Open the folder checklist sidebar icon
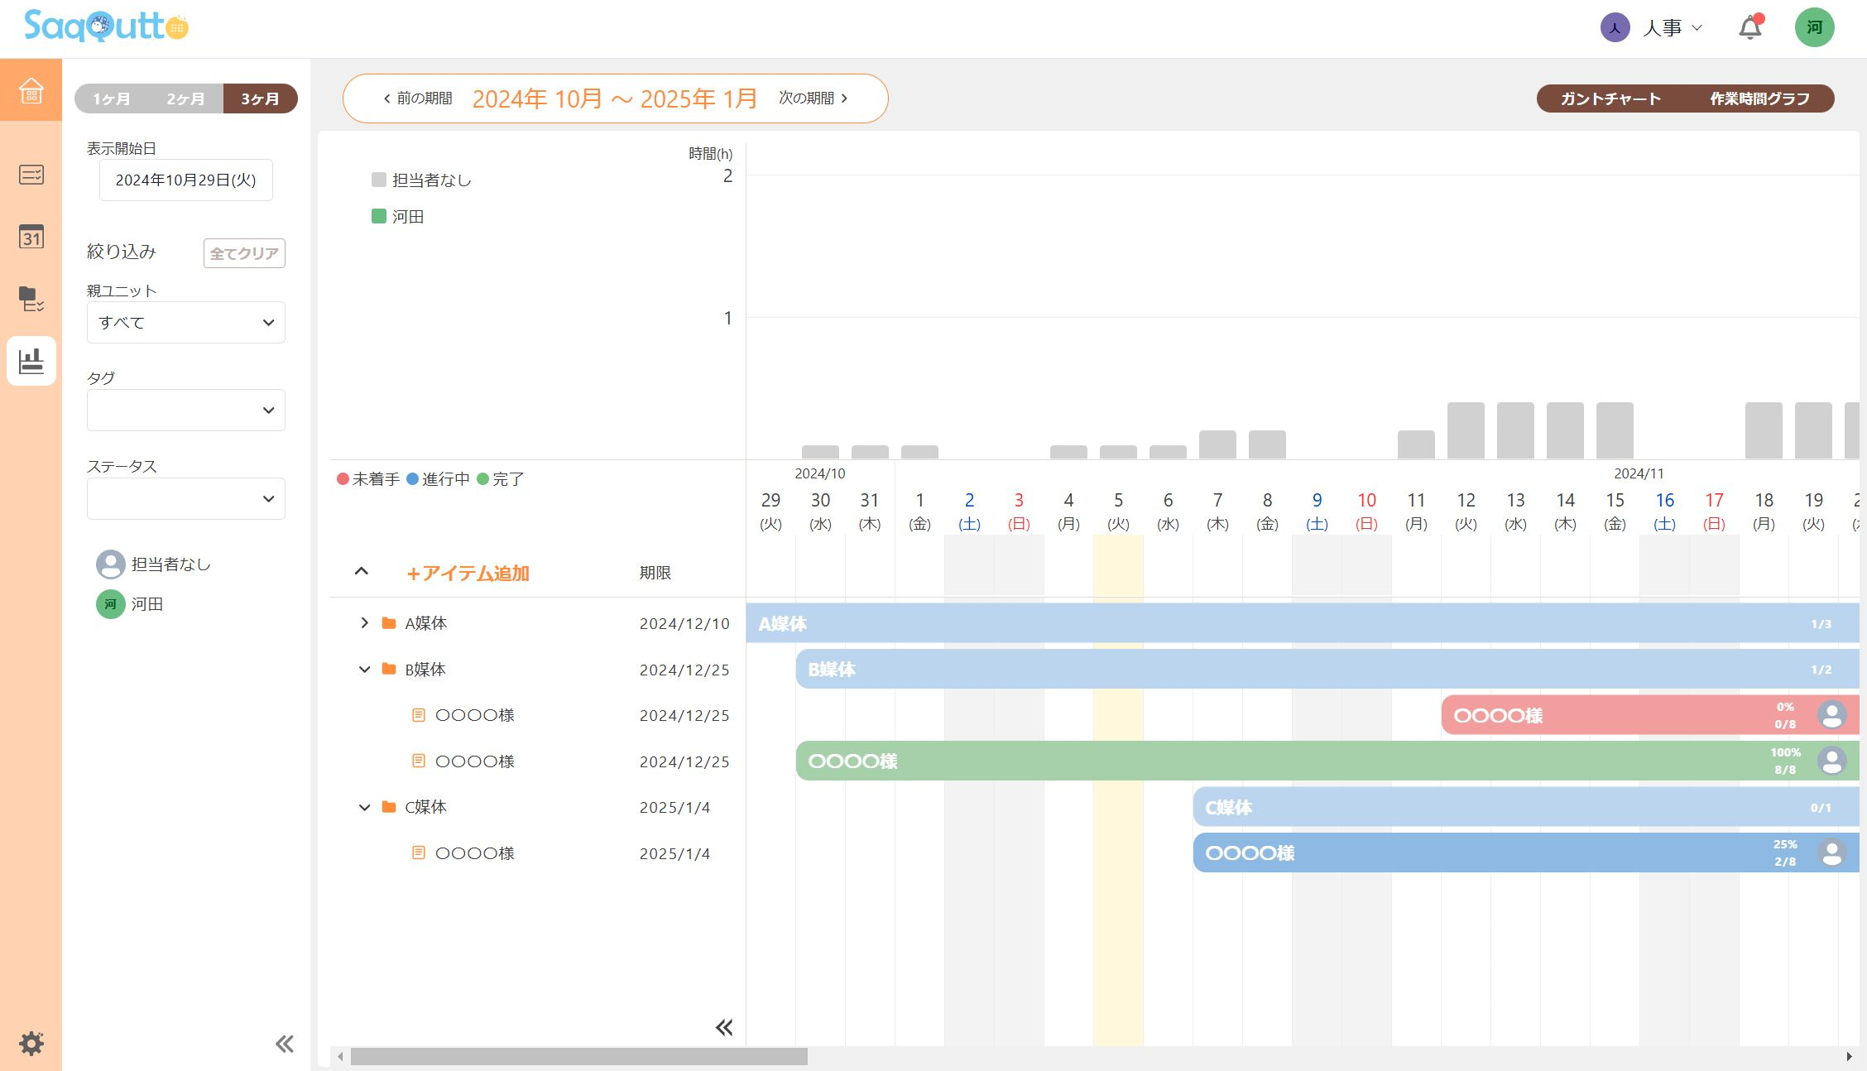Screen dimensions: 1867x1071 click(x=31, y=299)
